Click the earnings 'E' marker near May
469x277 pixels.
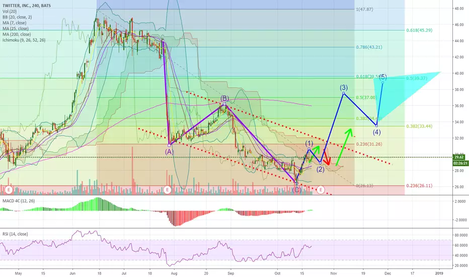9,190
